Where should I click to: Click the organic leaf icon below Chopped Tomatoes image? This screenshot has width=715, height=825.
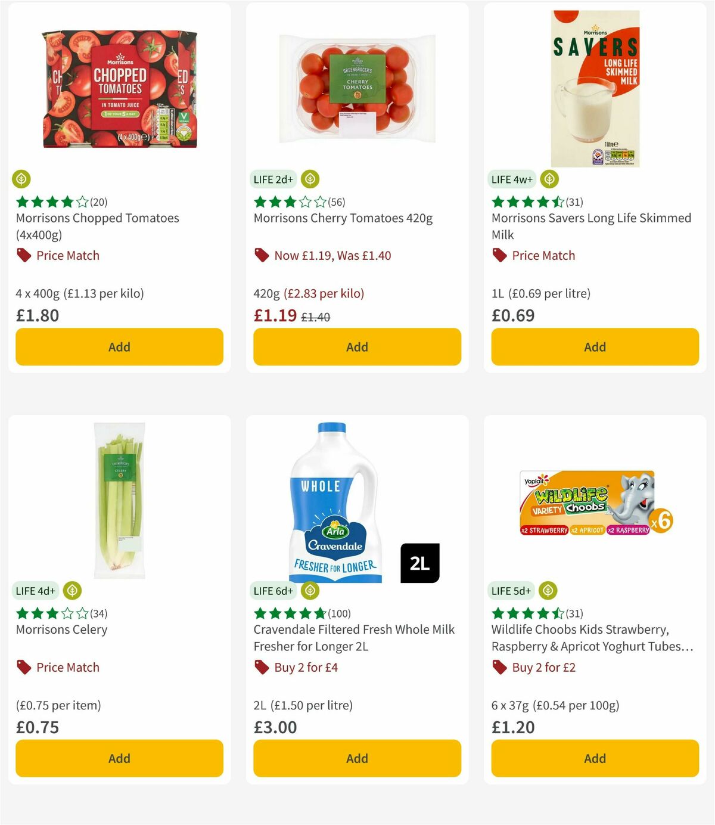tap(21, 179)
